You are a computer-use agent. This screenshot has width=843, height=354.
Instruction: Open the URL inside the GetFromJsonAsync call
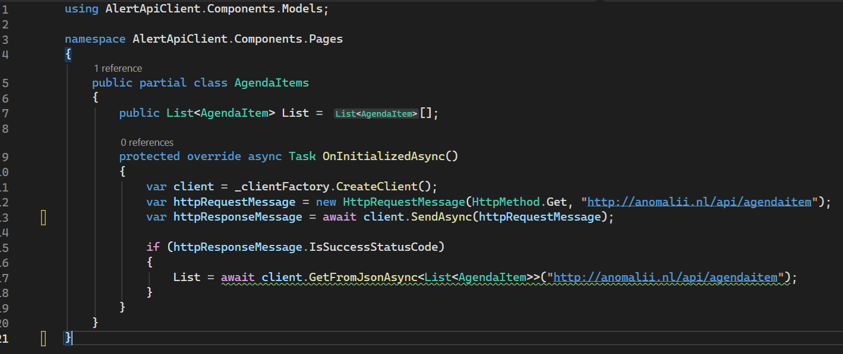pos(665,277)
